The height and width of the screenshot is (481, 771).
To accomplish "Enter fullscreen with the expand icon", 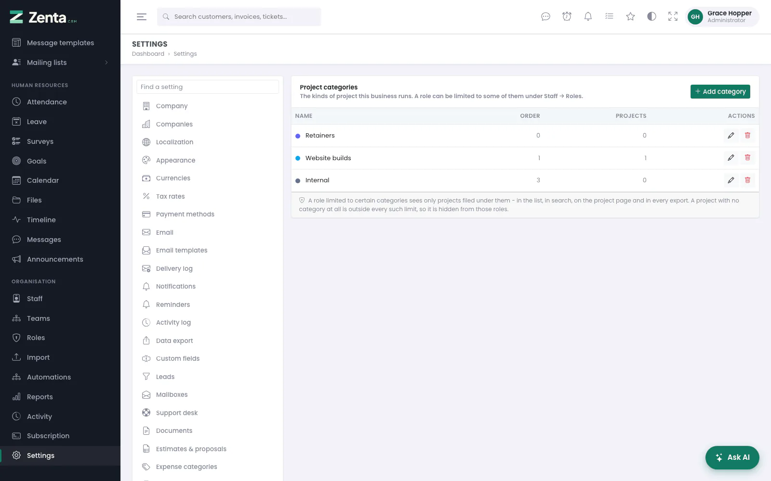I will [673, 17].
